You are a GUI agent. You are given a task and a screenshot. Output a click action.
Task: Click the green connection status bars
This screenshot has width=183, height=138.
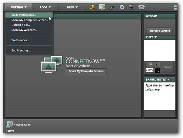pos(175,7)
